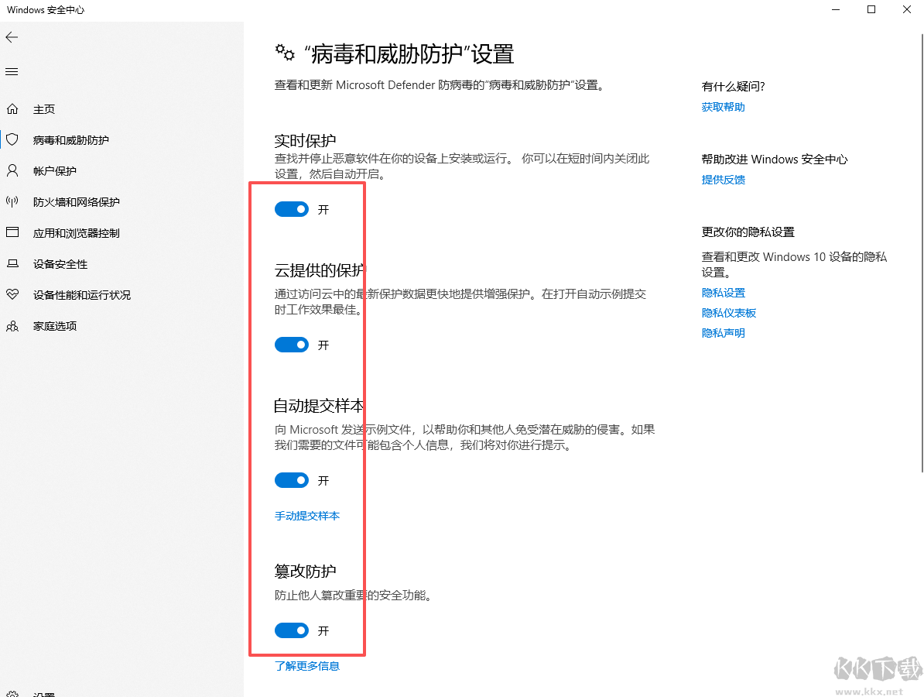Click the vertical scrollbar thumb
The height and width of the screenshot is (697, 924).
922,253
